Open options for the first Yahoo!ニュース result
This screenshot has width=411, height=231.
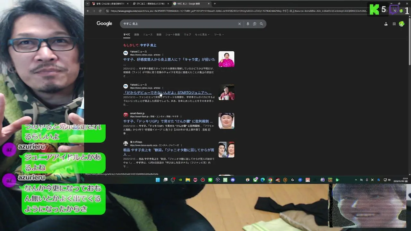[163, 55]
